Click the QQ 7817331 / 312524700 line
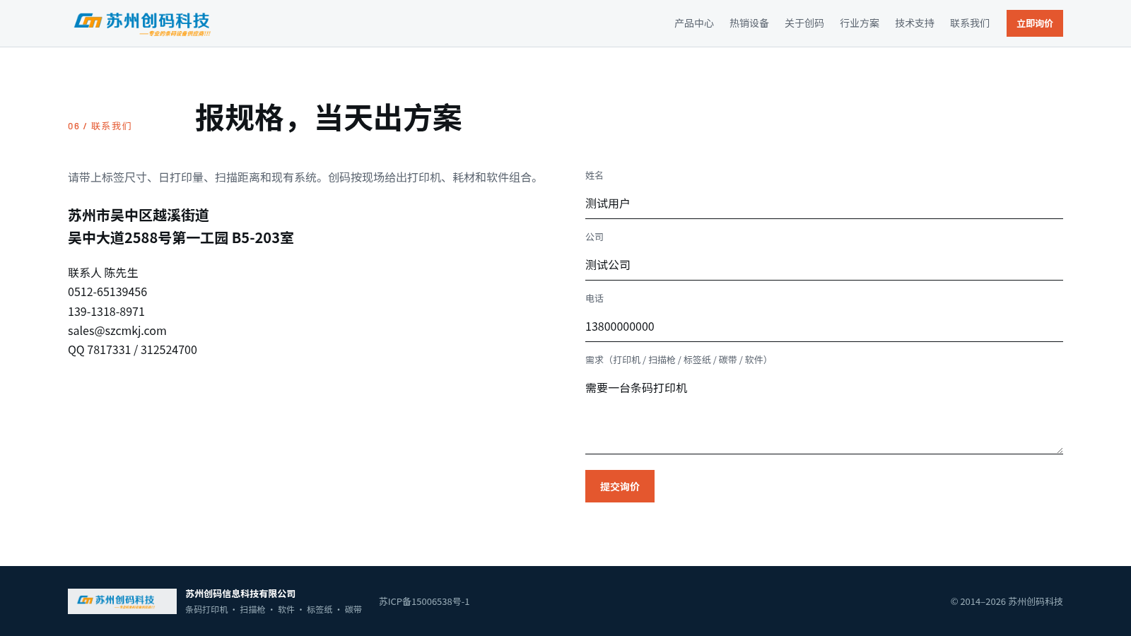Image resolution: width=1131 pixels, height=636 pixels. pyautogui.click(x=132, y=350)
